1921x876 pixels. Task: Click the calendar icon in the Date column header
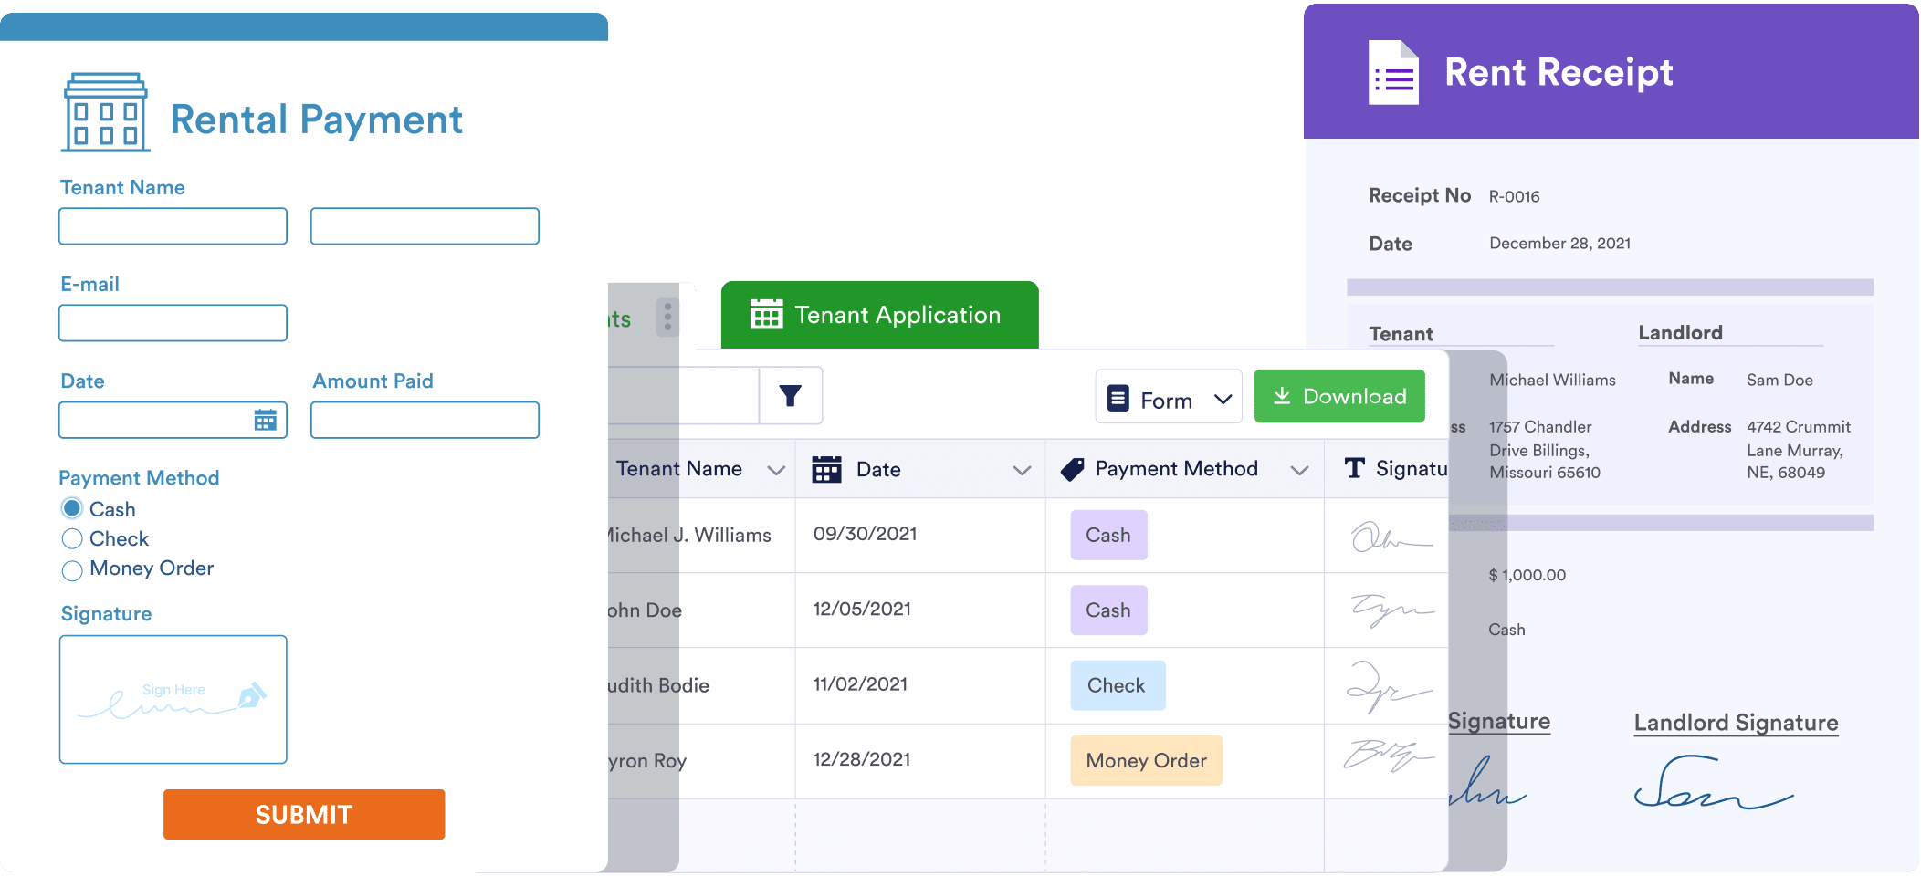[x=826, y=468]
